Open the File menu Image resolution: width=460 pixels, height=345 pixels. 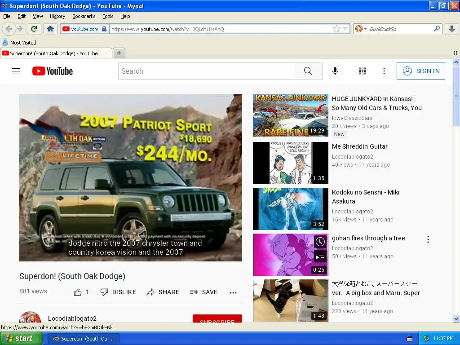(7, 16)
